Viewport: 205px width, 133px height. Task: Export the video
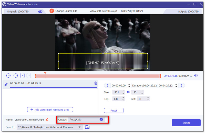(186, 123)
